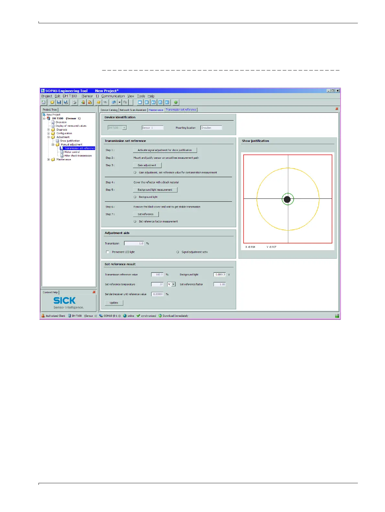Expand the Maintenance folder in the tree
The width and height of the screenshot is (385, 512).
[49, 159]
